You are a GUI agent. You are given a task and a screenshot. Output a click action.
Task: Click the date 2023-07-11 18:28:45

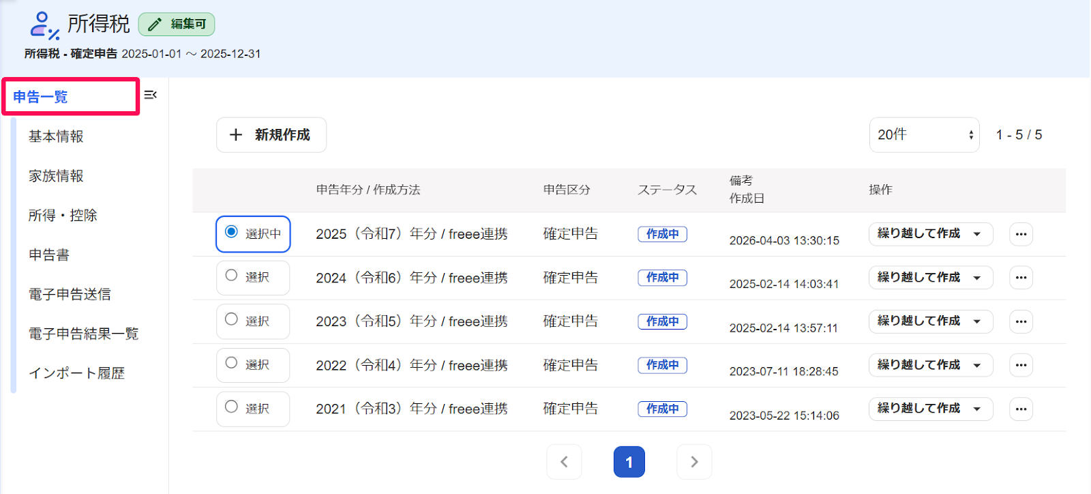(x=784, y=372)
